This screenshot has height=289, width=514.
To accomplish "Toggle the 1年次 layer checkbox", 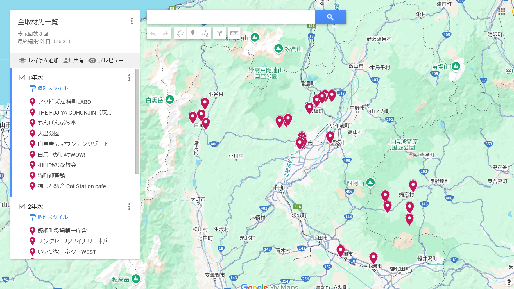I will point(22,77).
